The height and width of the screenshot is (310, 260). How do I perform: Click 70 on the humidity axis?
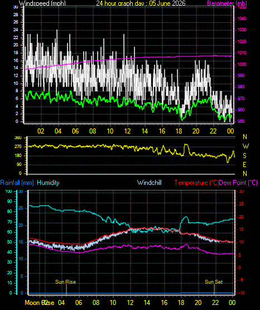coord(9,222)
